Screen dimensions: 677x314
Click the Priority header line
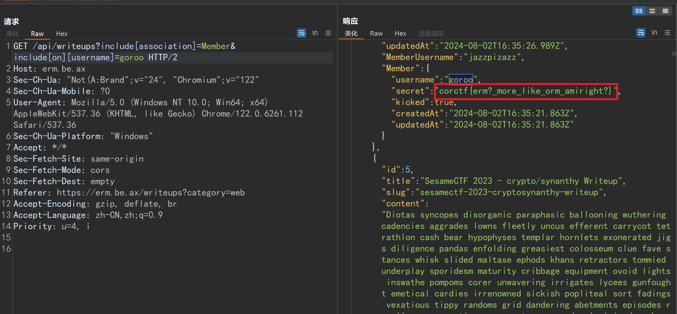click(52, 226)
